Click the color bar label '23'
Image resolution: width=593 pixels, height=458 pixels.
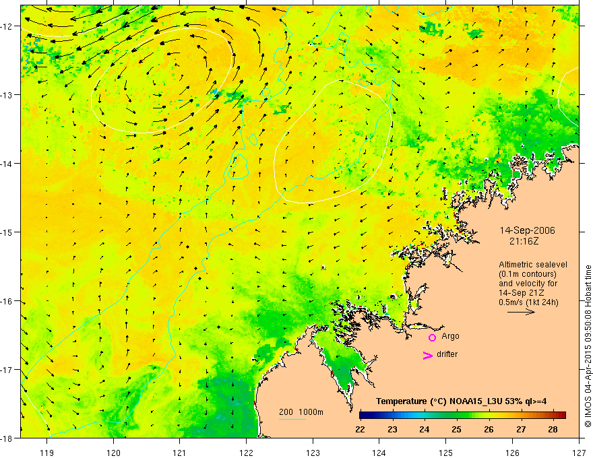coord(393,430)
